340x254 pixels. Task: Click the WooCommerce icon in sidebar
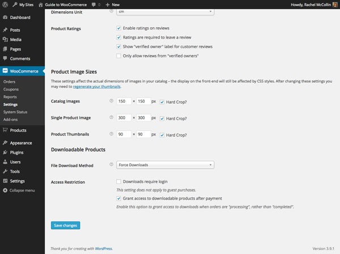coord(5,71)
